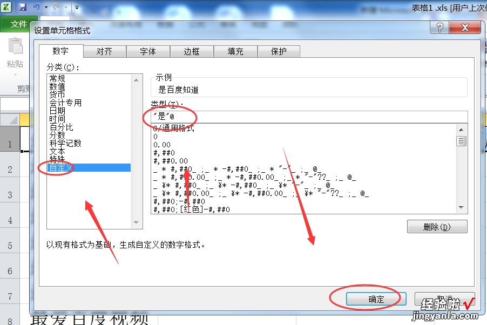Switch to the 填充 tab

pos(235,52)
